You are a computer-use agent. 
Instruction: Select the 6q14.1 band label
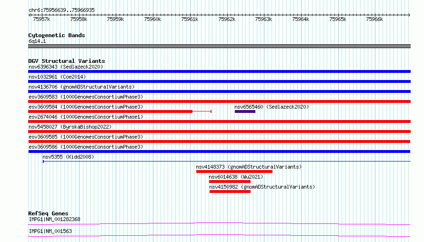click(x=37, y=41)
